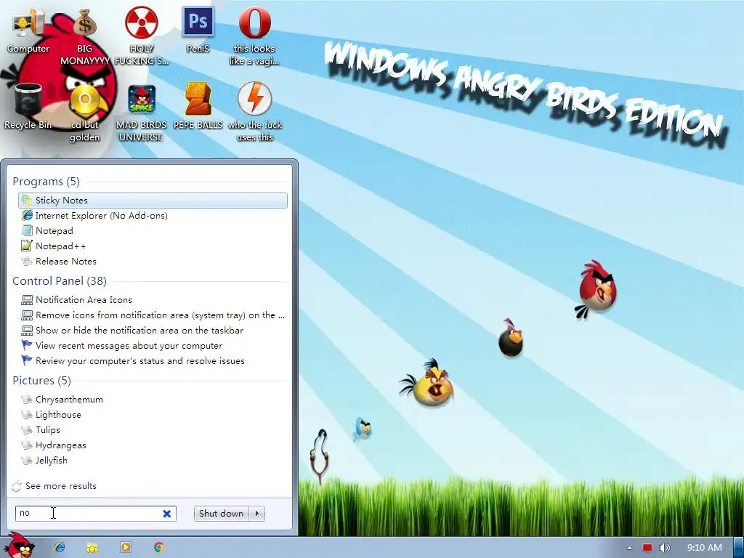Screen dimensions: 744x558
Task: Click the Show desktop strip
Action: [739, 548]
